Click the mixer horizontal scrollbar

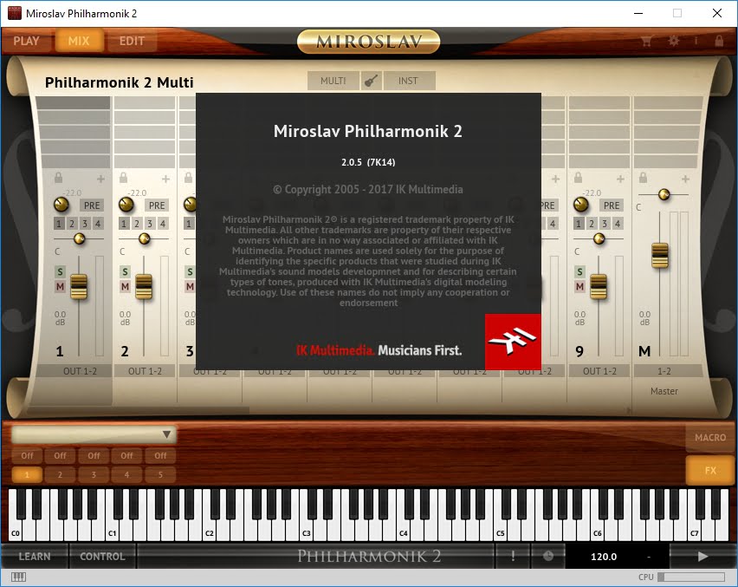(x=139, y=410)
